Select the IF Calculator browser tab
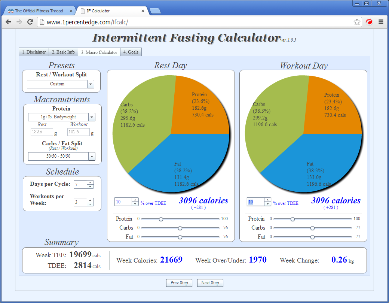Viewport: 389px width, 303px height. coord(111,11)
